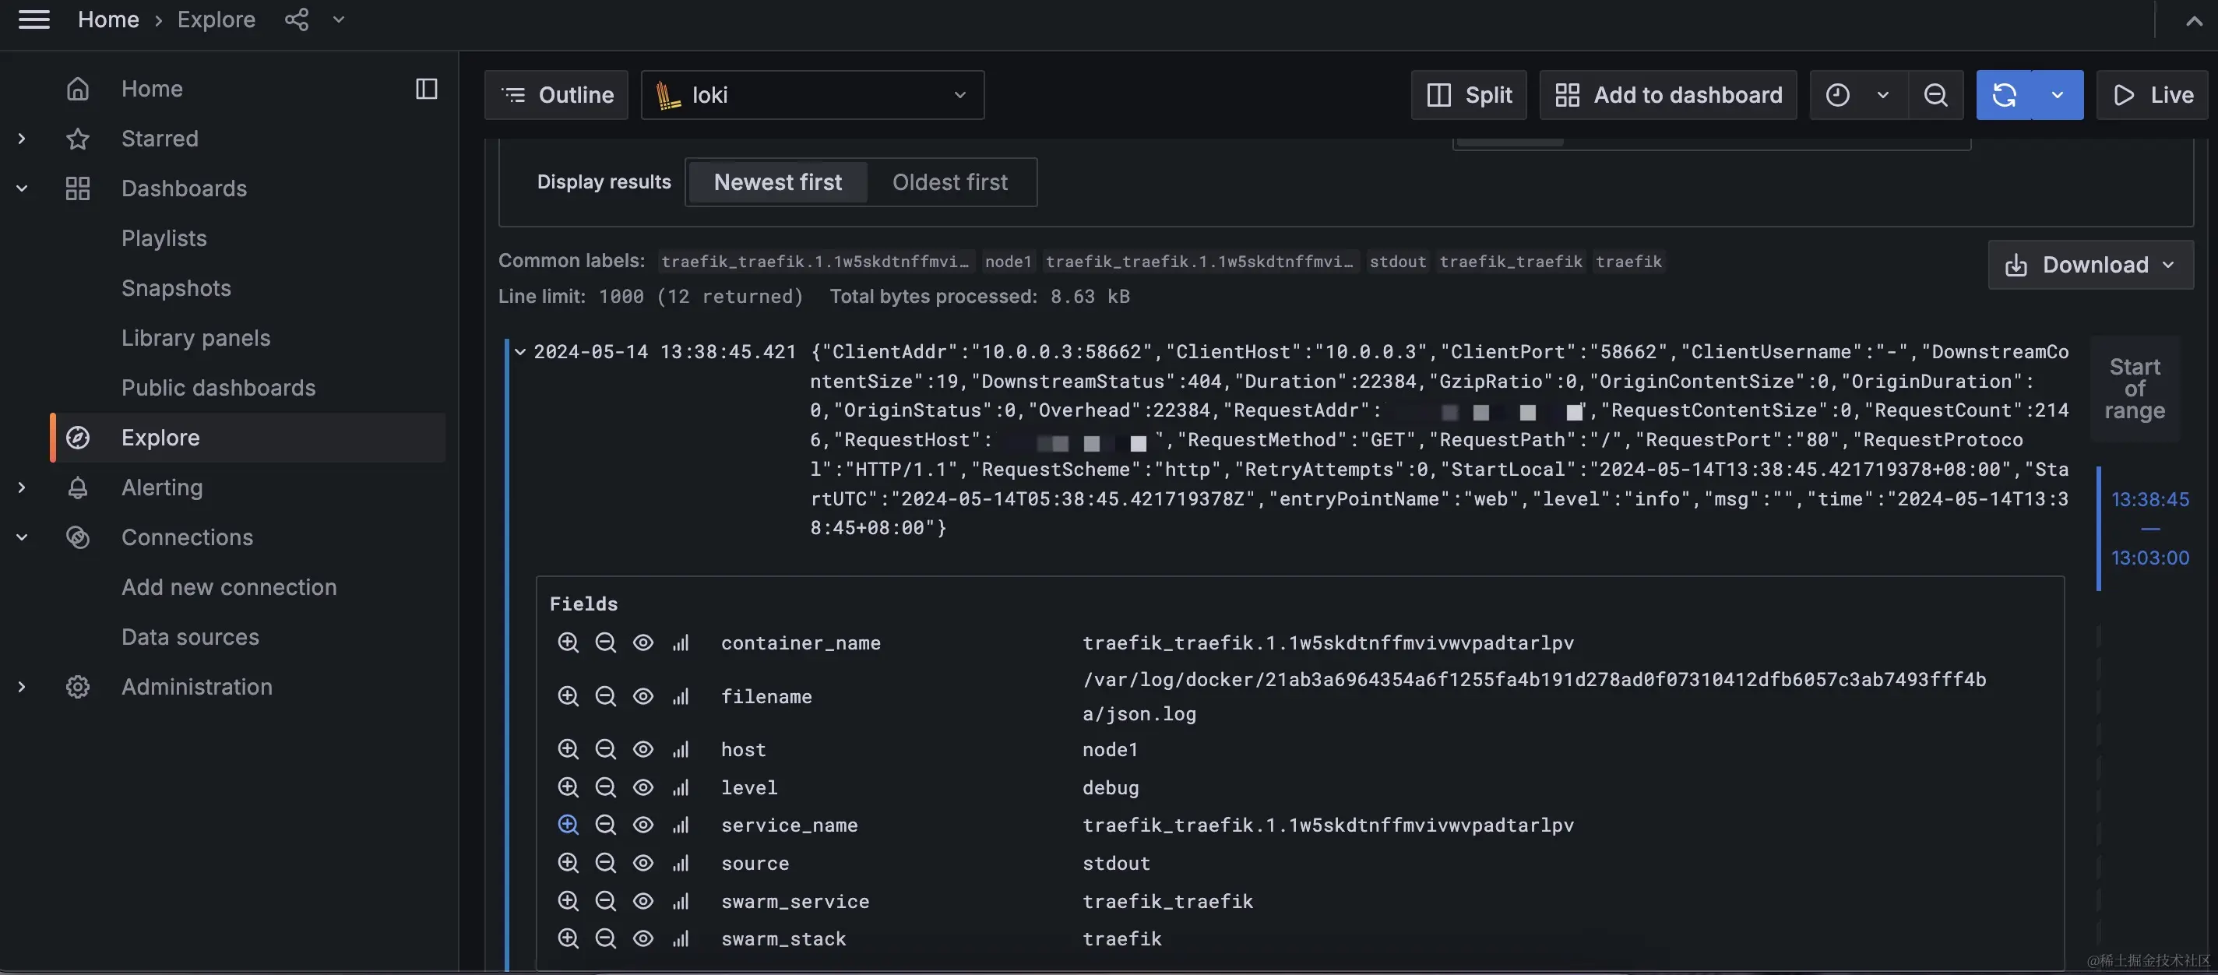Start Live log streaming
2218x975 pixels.
[x=2153, y=95]
